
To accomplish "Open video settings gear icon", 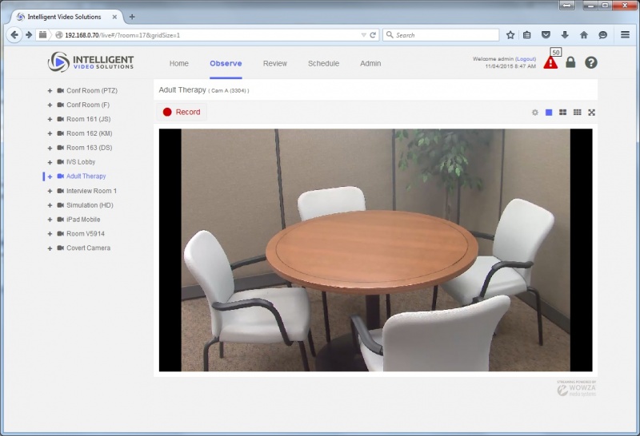I will [x=535, y=113].
